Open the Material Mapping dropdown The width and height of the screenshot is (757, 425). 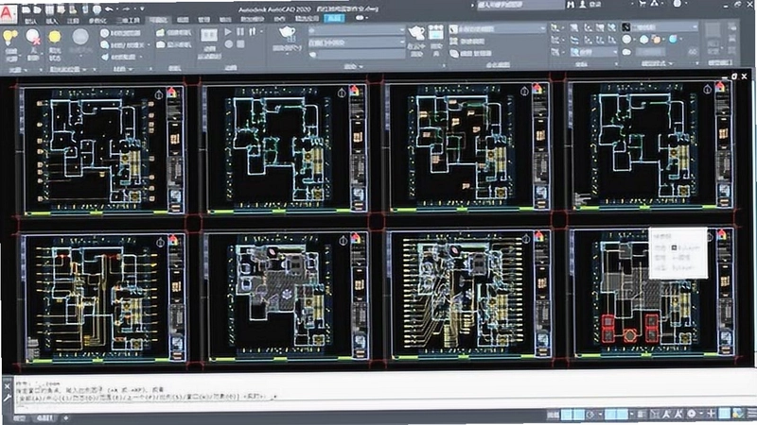[x=119, y=57]
